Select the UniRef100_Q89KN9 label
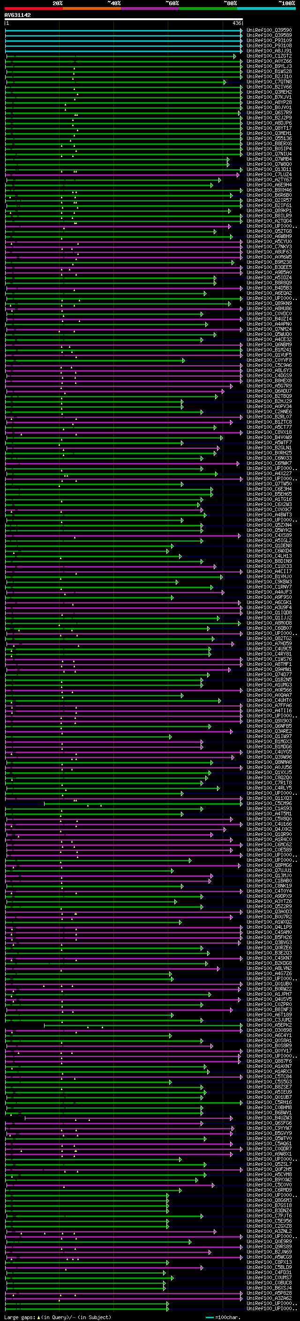Image resolution: width=300 pixels, height=1321 pixels. point(269,303)
